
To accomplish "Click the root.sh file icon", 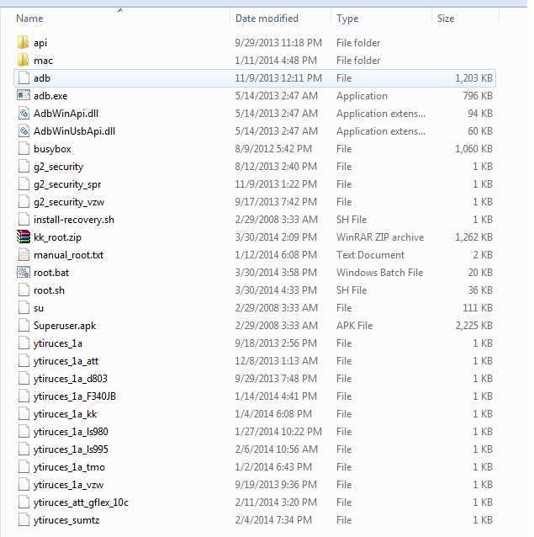I will (x=24, y=290).
